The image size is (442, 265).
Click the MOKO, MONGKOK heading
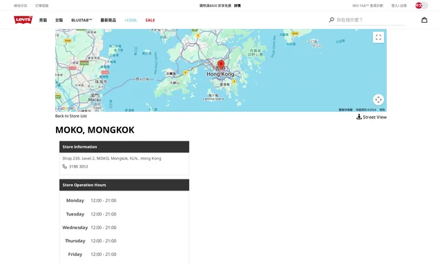[95, 130]
